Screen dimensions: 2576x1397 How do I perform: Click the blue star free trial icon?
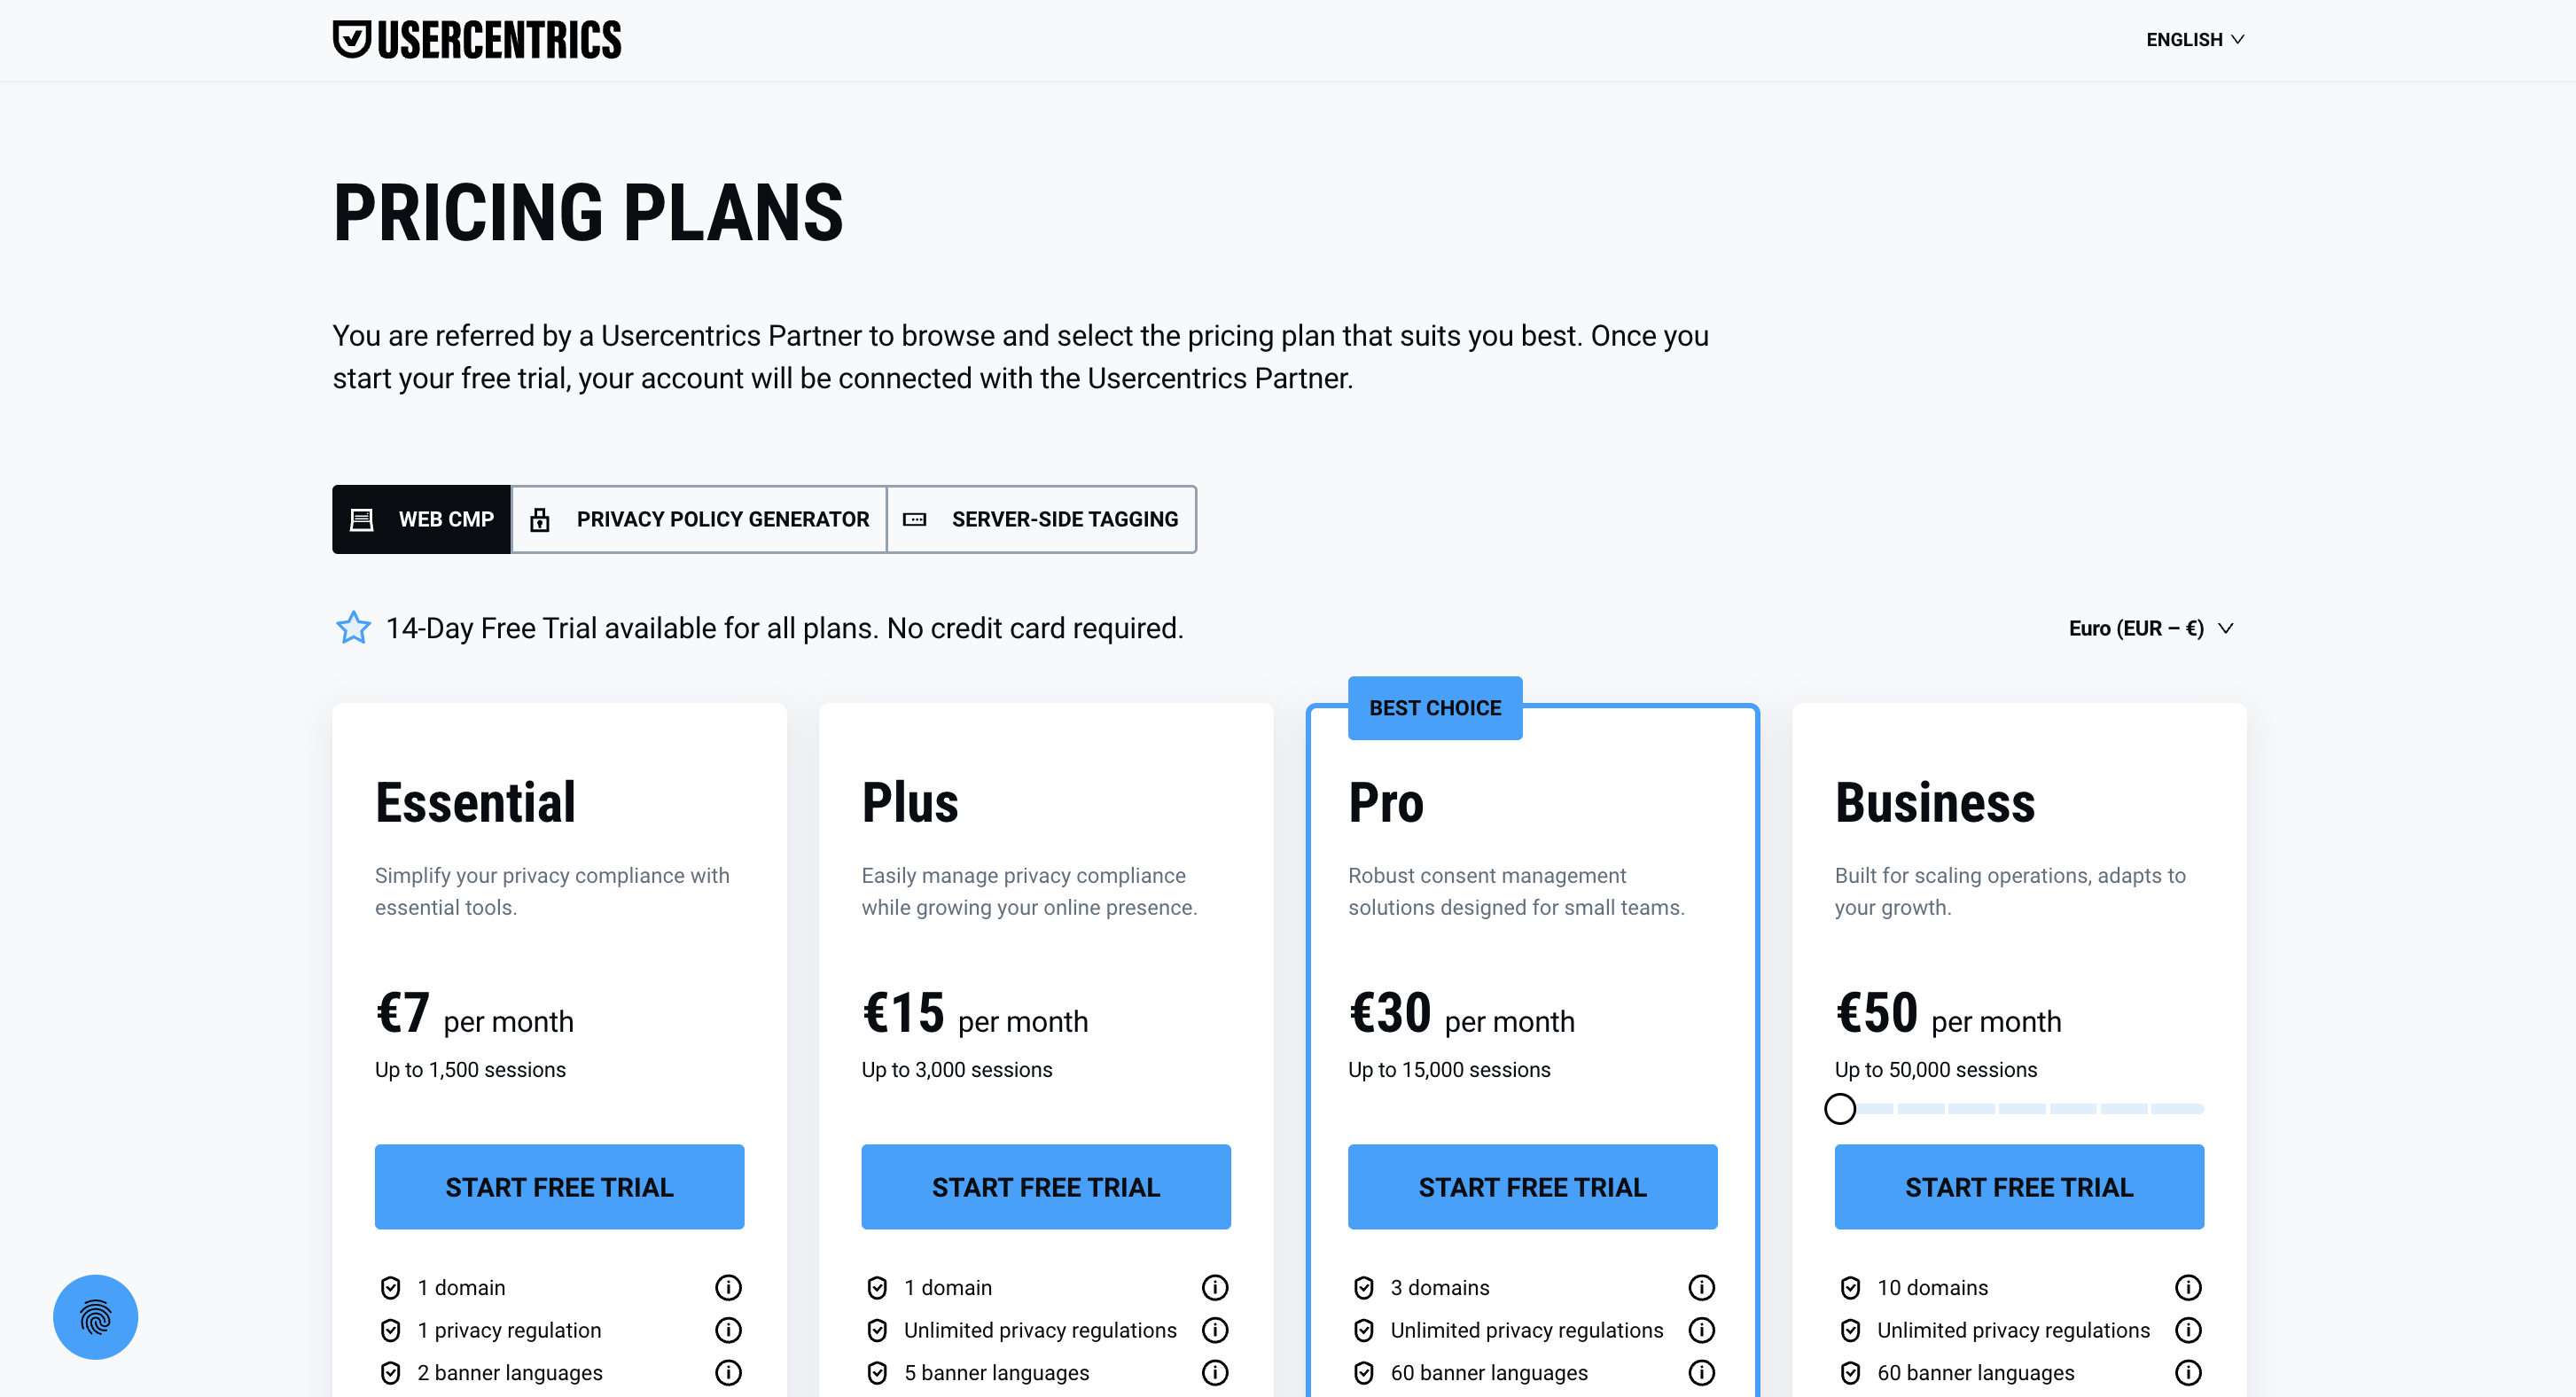click(x=353, y=628)
